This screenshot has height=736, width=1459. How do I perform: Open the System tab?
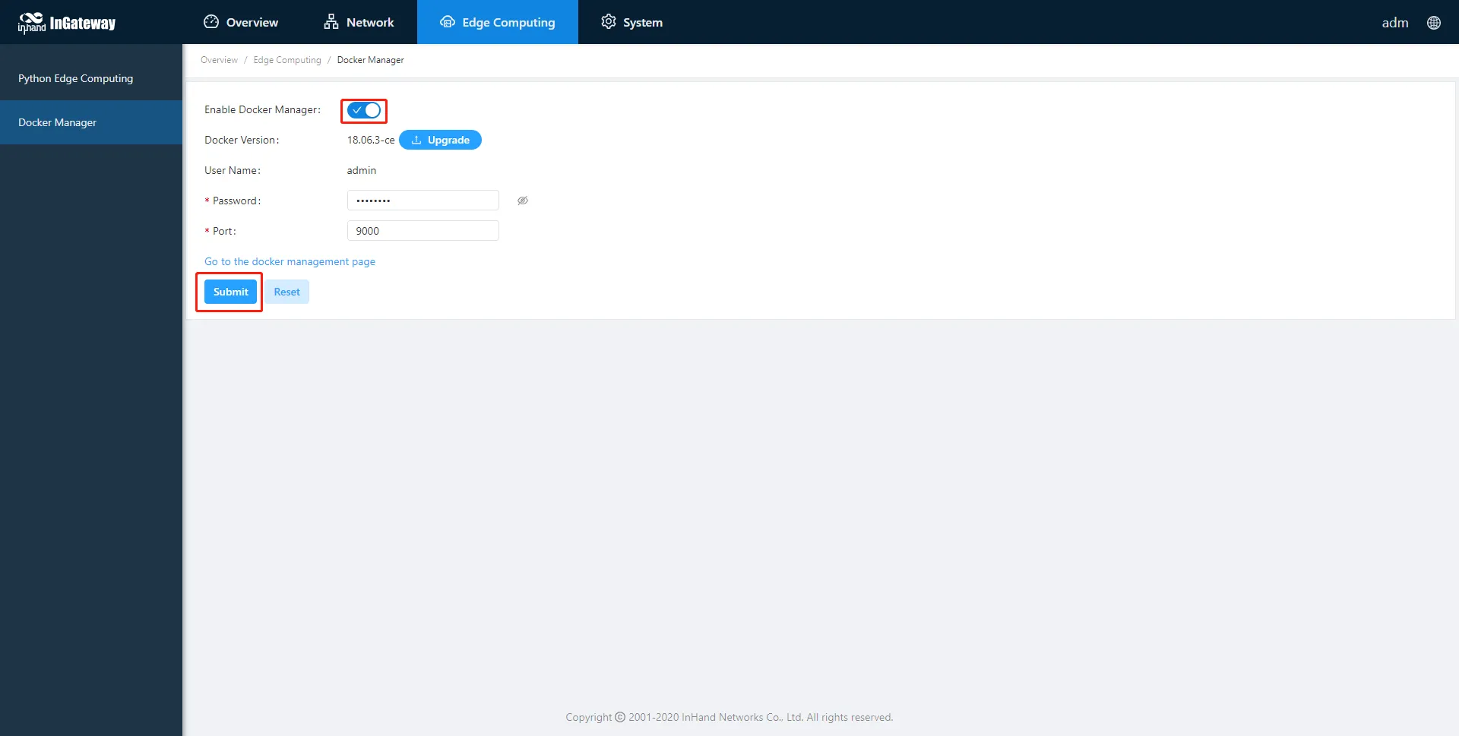[x=631, y=22]
